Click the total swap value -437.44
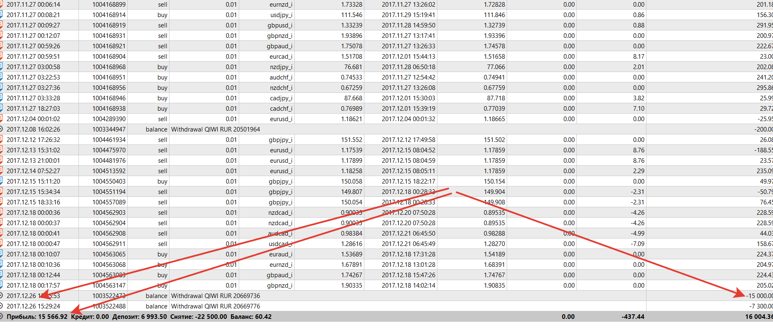This screenshot has height=328, width=773. (633, 316)
